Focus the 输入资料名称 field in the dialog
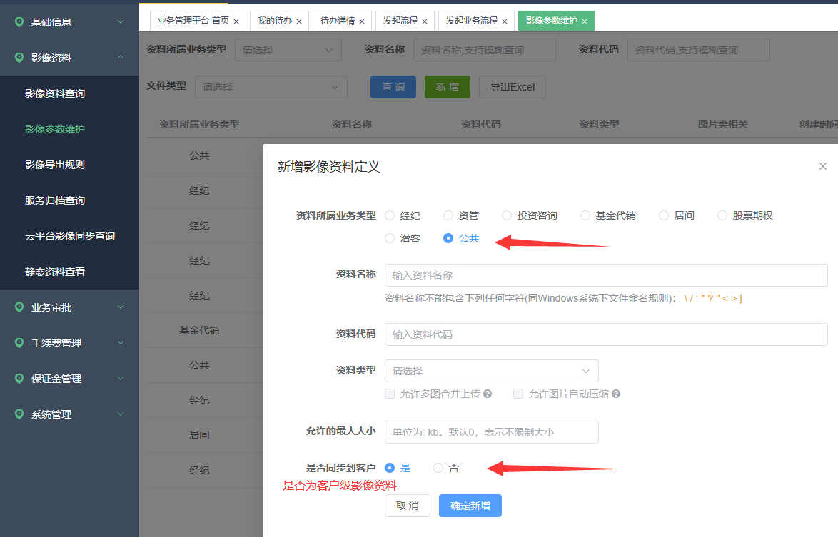838x537 pixels. pos(606,275)
